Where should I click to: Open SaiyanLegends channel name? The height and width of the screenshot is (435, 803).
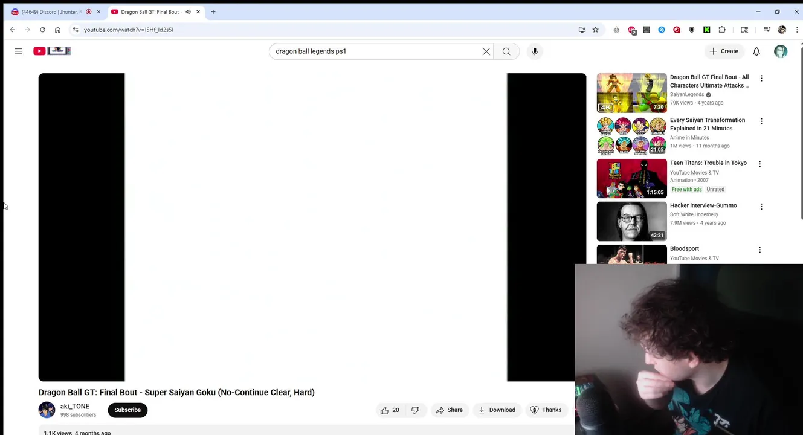pyautogui.click(x=687, y=95)
